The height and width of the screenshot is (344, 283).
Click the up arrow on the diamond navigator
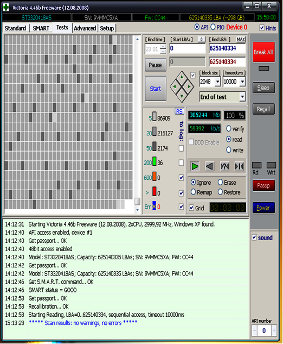pyautogui.click(x=182, y=77)
